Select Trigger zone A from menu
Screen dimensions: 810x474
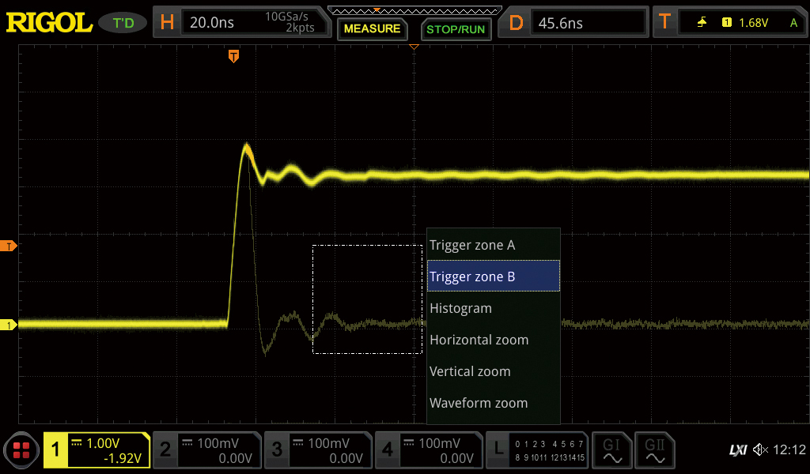tap(494, 245)
